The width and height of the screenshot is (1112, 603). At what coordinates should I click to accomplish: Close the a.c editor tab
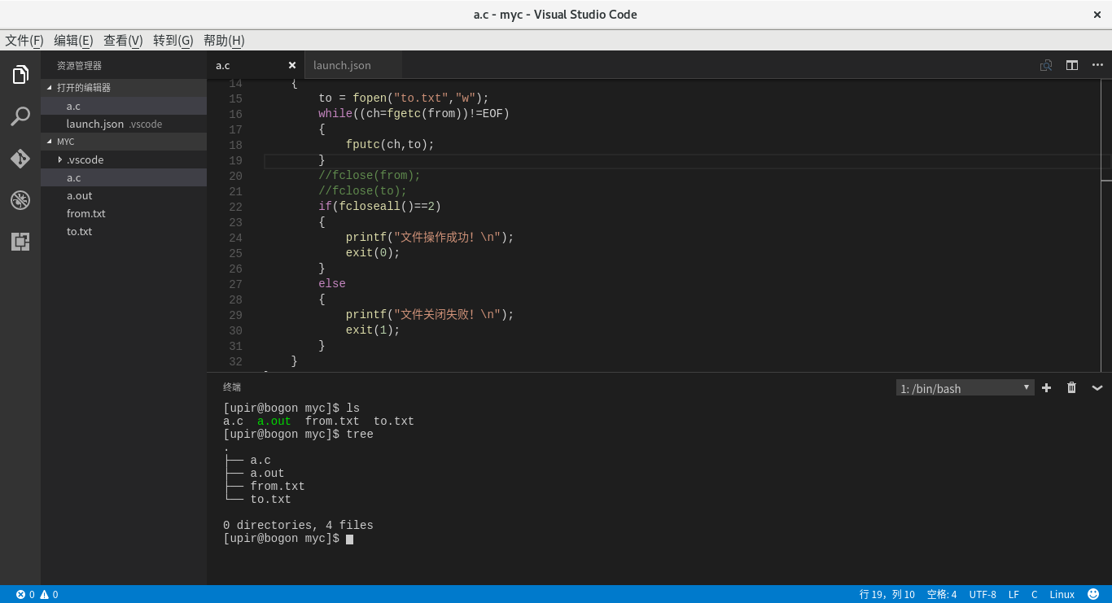click(x=292, y=65)
